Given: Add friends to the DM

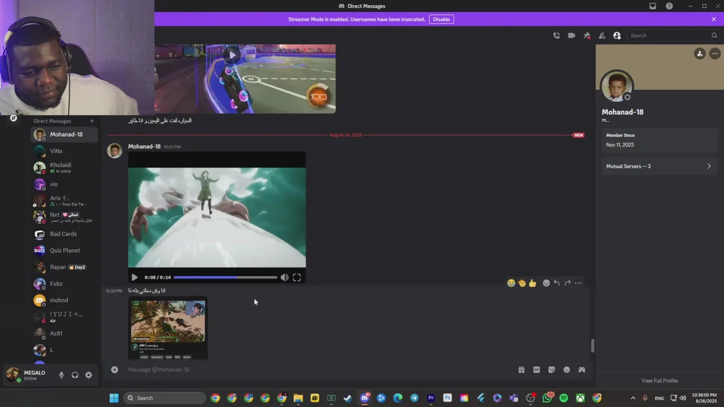Looking at the screenshot, I should (602, 36).
